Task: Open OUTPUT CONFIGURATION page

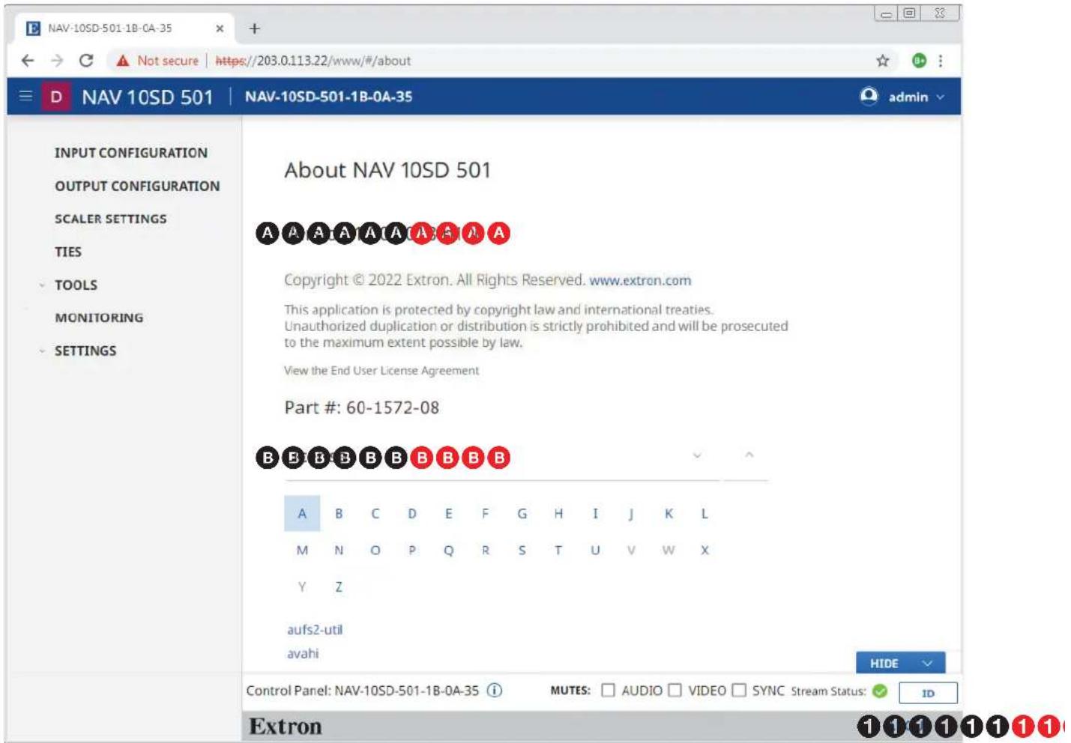Action: [x=137, y=186]
